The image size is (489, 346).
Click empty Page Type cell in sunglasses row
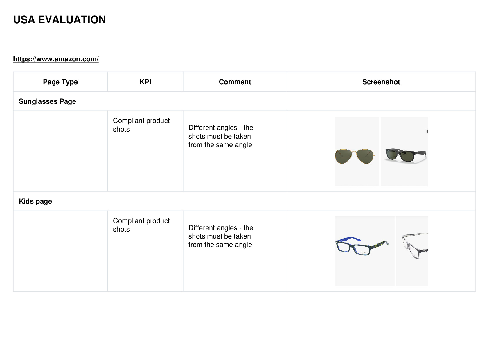tap(60, 151)
